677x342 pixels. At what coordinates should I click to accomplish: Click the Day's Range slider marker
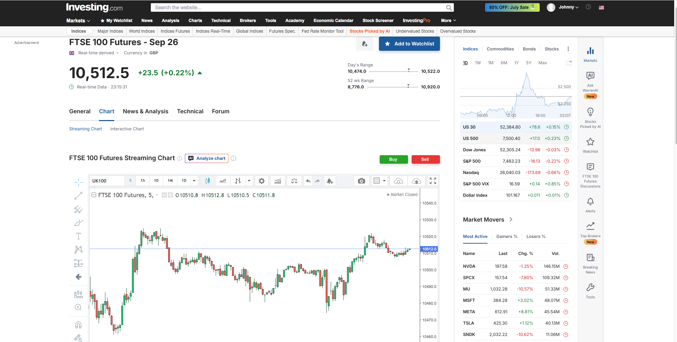tap(409, 70)
